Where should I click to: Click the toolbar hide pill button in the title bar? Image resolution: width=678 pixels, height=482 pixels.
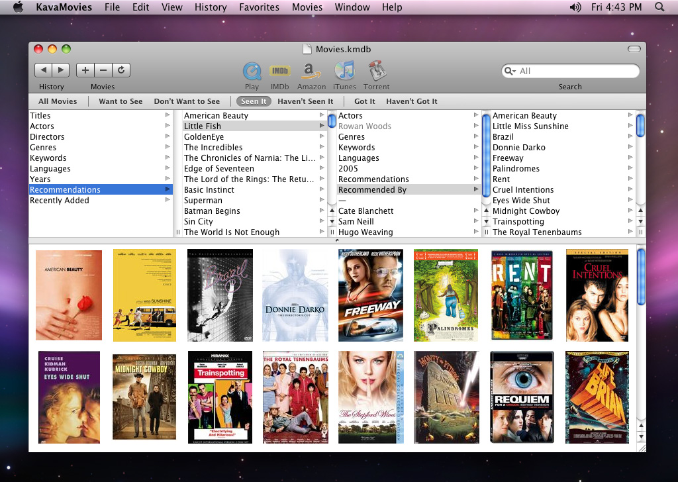point(634,49)
